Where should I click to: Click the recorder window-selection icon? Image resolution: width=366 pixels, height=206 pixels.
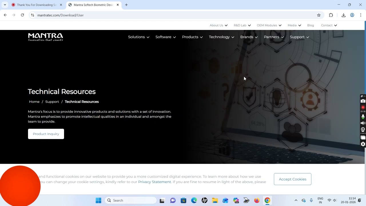pos(363,138)
